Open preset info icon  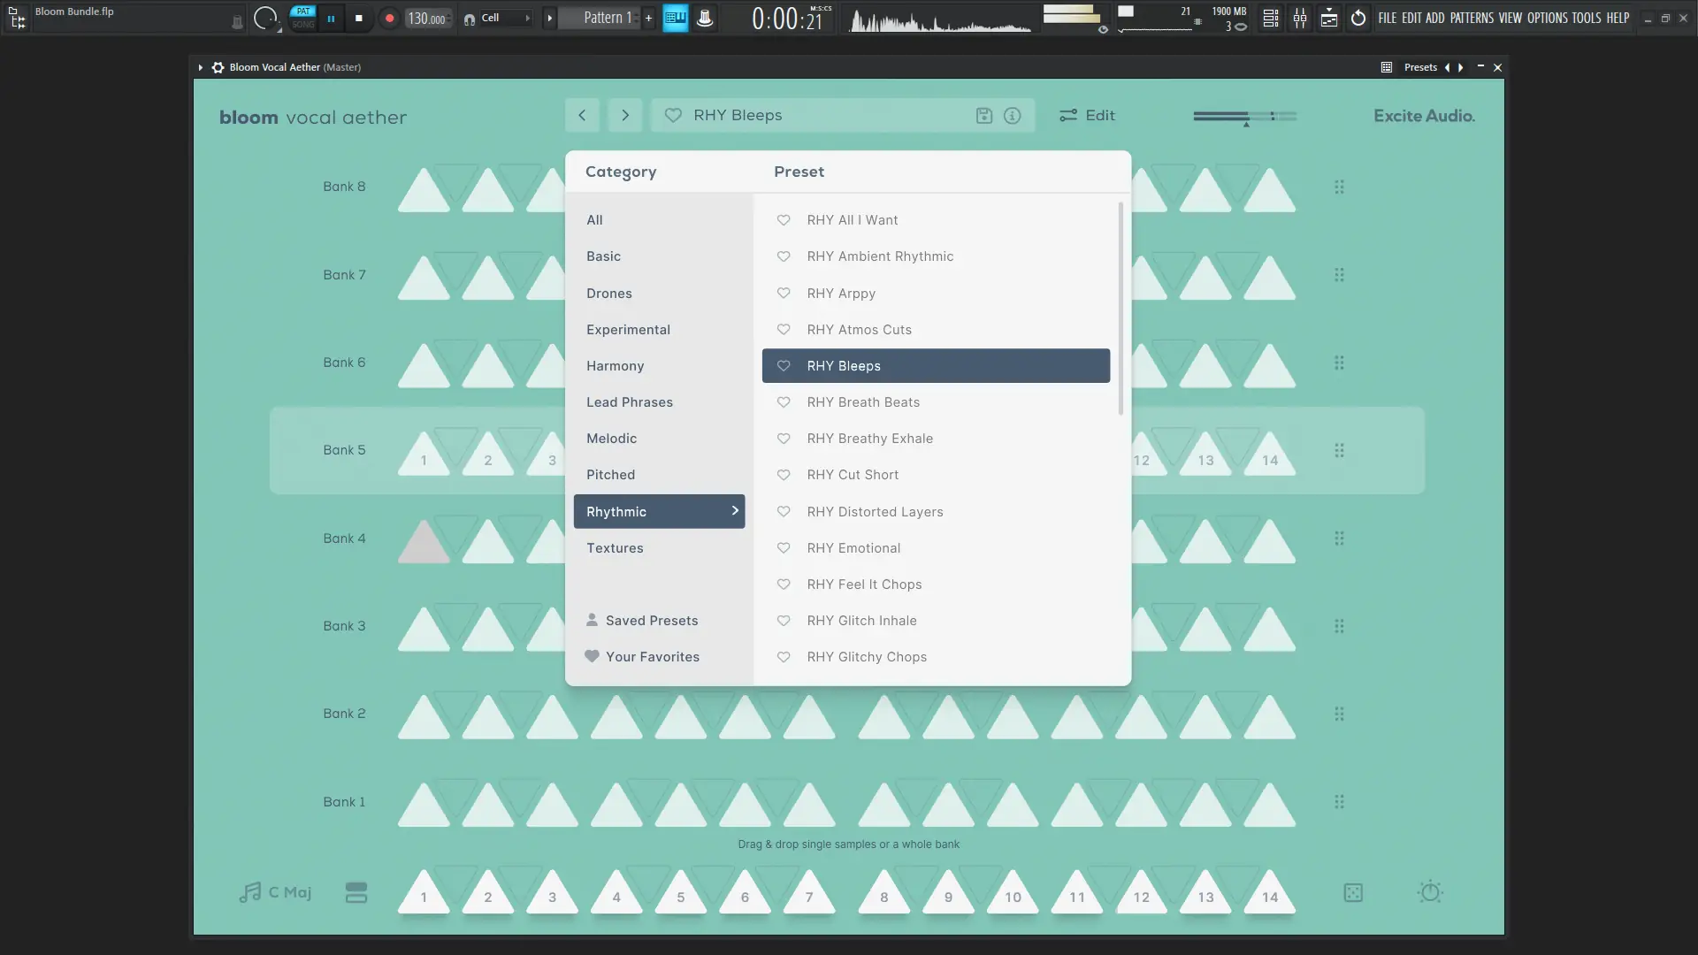[1013, 116]
